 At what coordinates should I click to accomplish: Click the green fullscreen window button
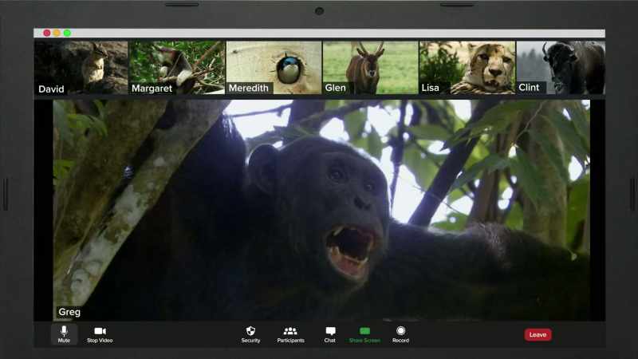tap(67, 33)
